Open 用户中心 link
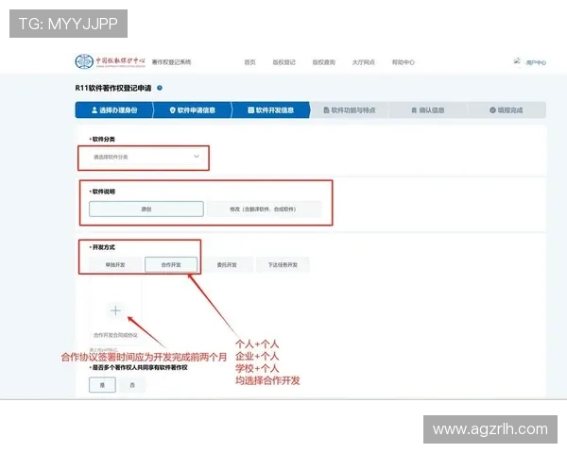 [536, 62]
